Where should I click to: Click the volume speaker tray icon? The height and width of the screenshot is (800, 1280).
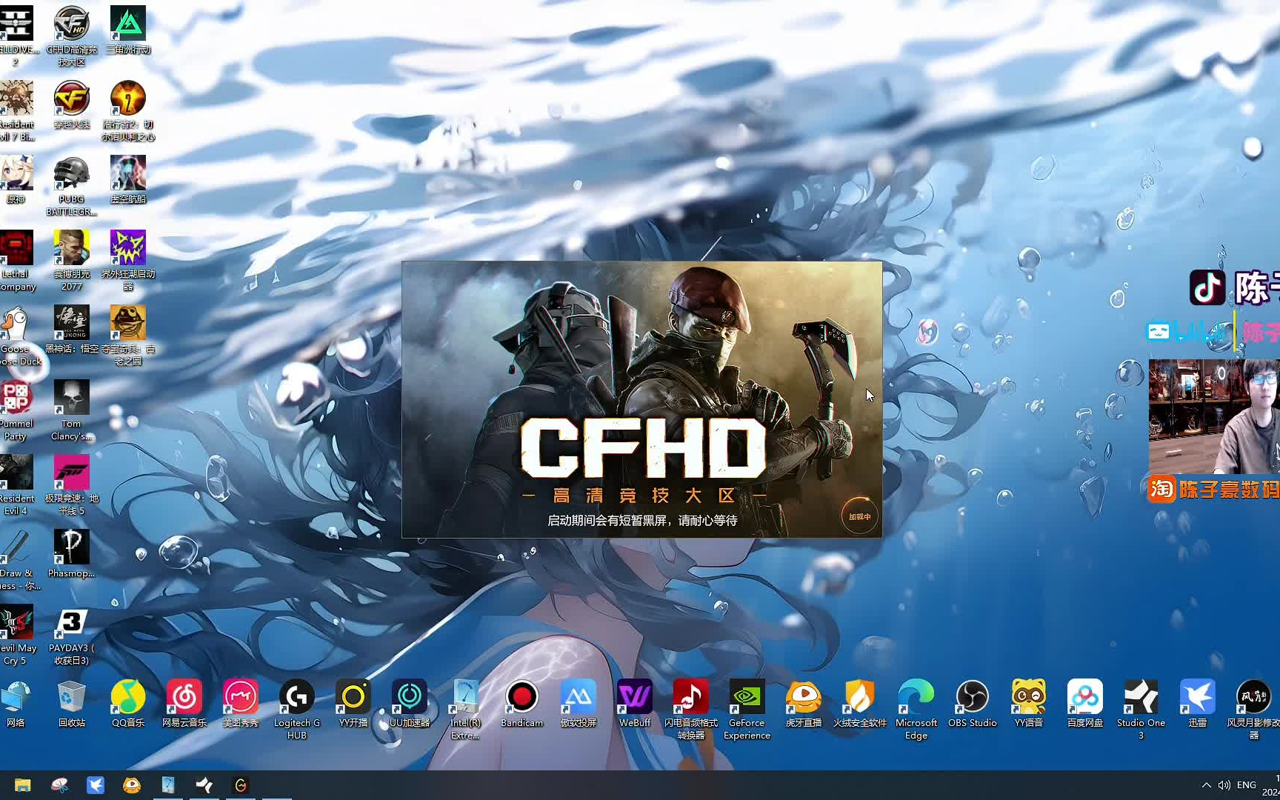pos(1224,785)
